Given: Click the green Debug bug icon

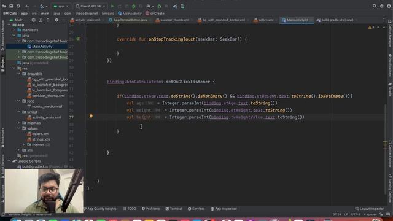Looking at the screenshot, I should 134,6.
